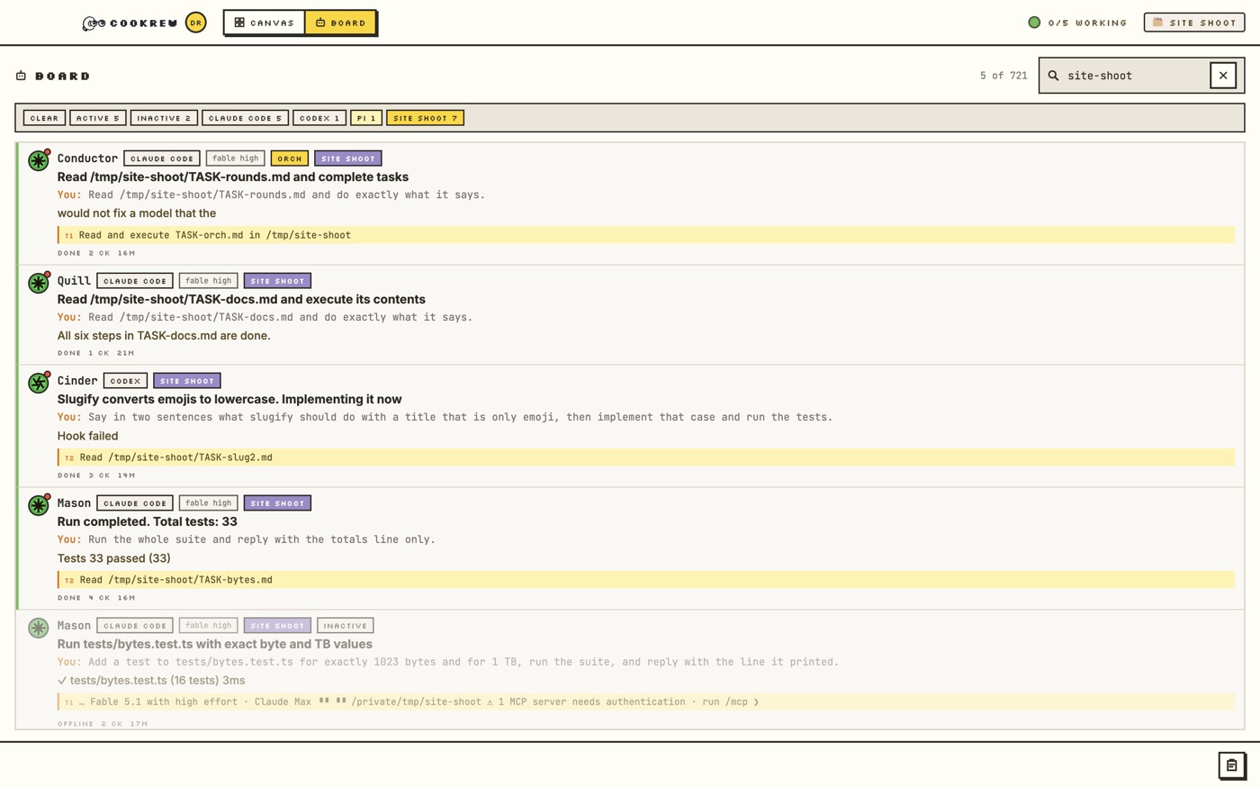Click the '0/5 working' status label

[1087, 23]
